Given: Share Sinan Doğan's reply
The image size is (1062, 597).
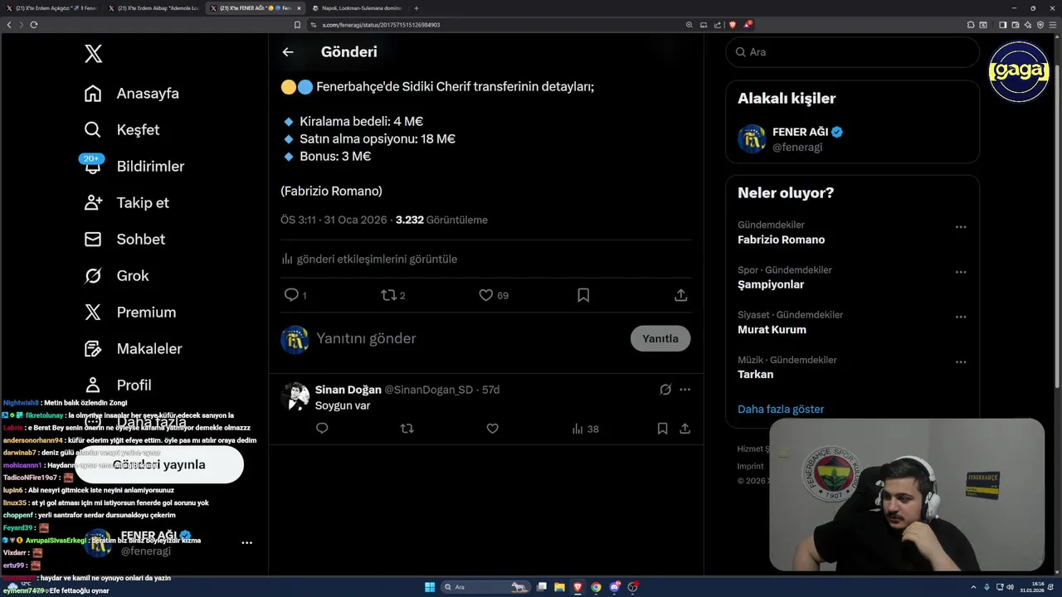Looking at the screenshot, I should 685,429.
